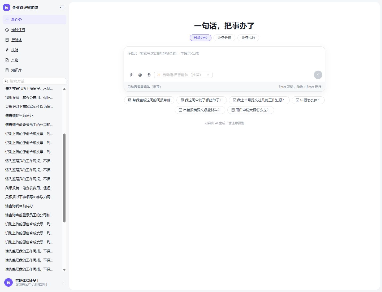Click the microphone voice input icon

pyautogui.click(x=149, y=75)
